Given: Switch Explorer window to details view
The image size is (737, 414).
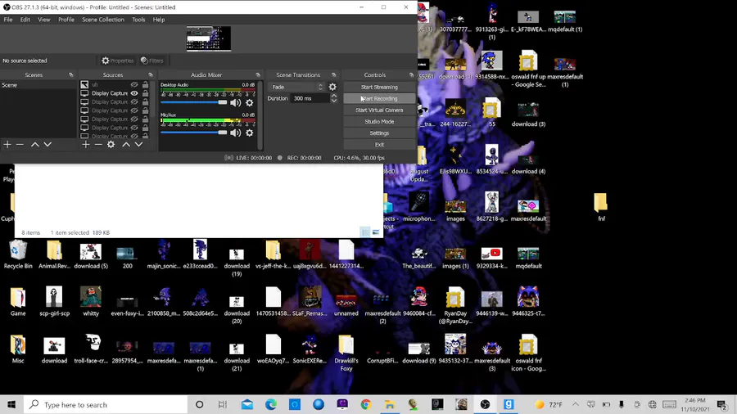Looking at the screenshot, I should click(365, 232).
